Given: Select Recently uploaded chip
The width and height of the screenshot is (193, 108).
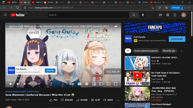Looking at the screenshot, I should pyautogui.click(x=170, y=51).
